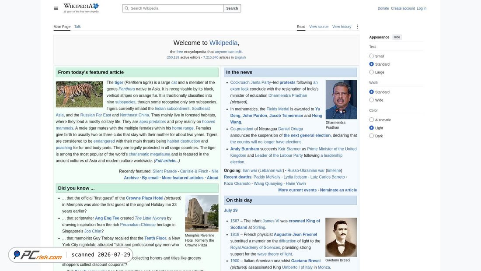Open the Dharmendra Pradhan portrait

pos(341,99)
